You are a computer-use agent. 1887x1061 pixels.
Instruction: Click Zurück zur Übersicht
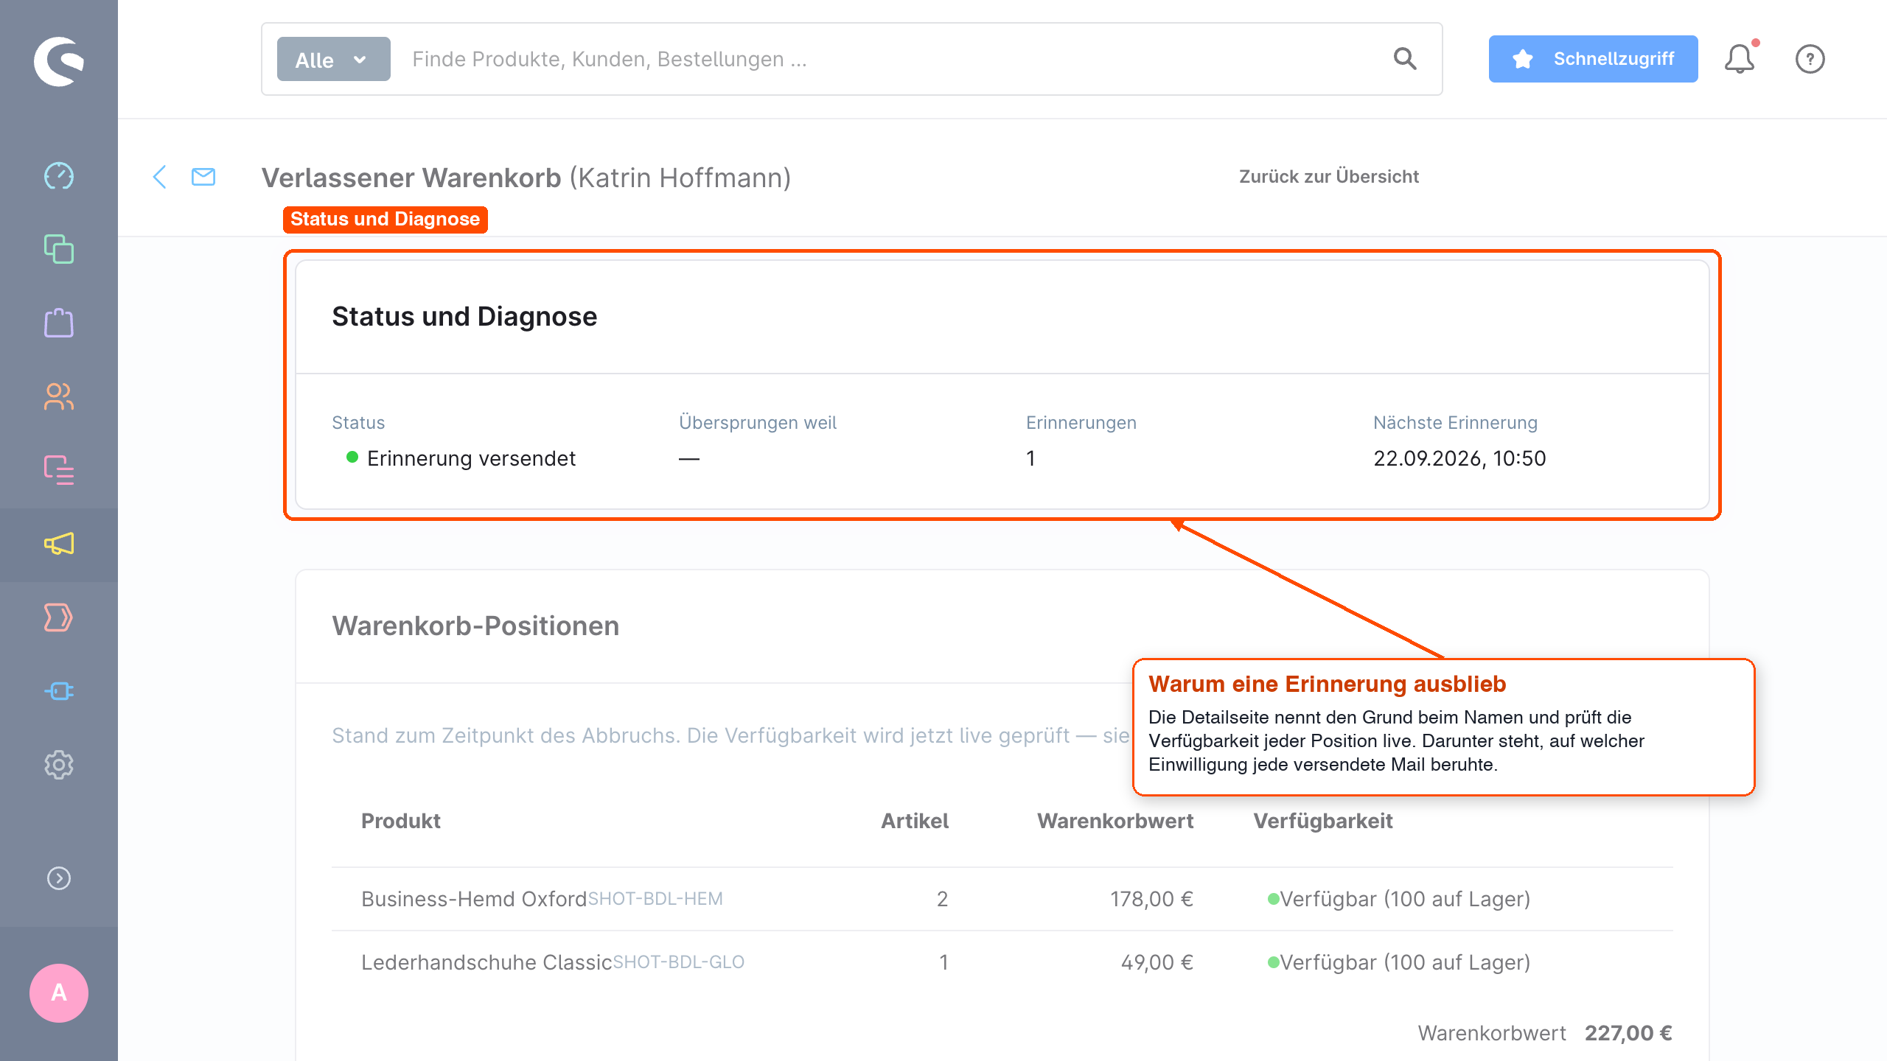tap(1329, 177)
